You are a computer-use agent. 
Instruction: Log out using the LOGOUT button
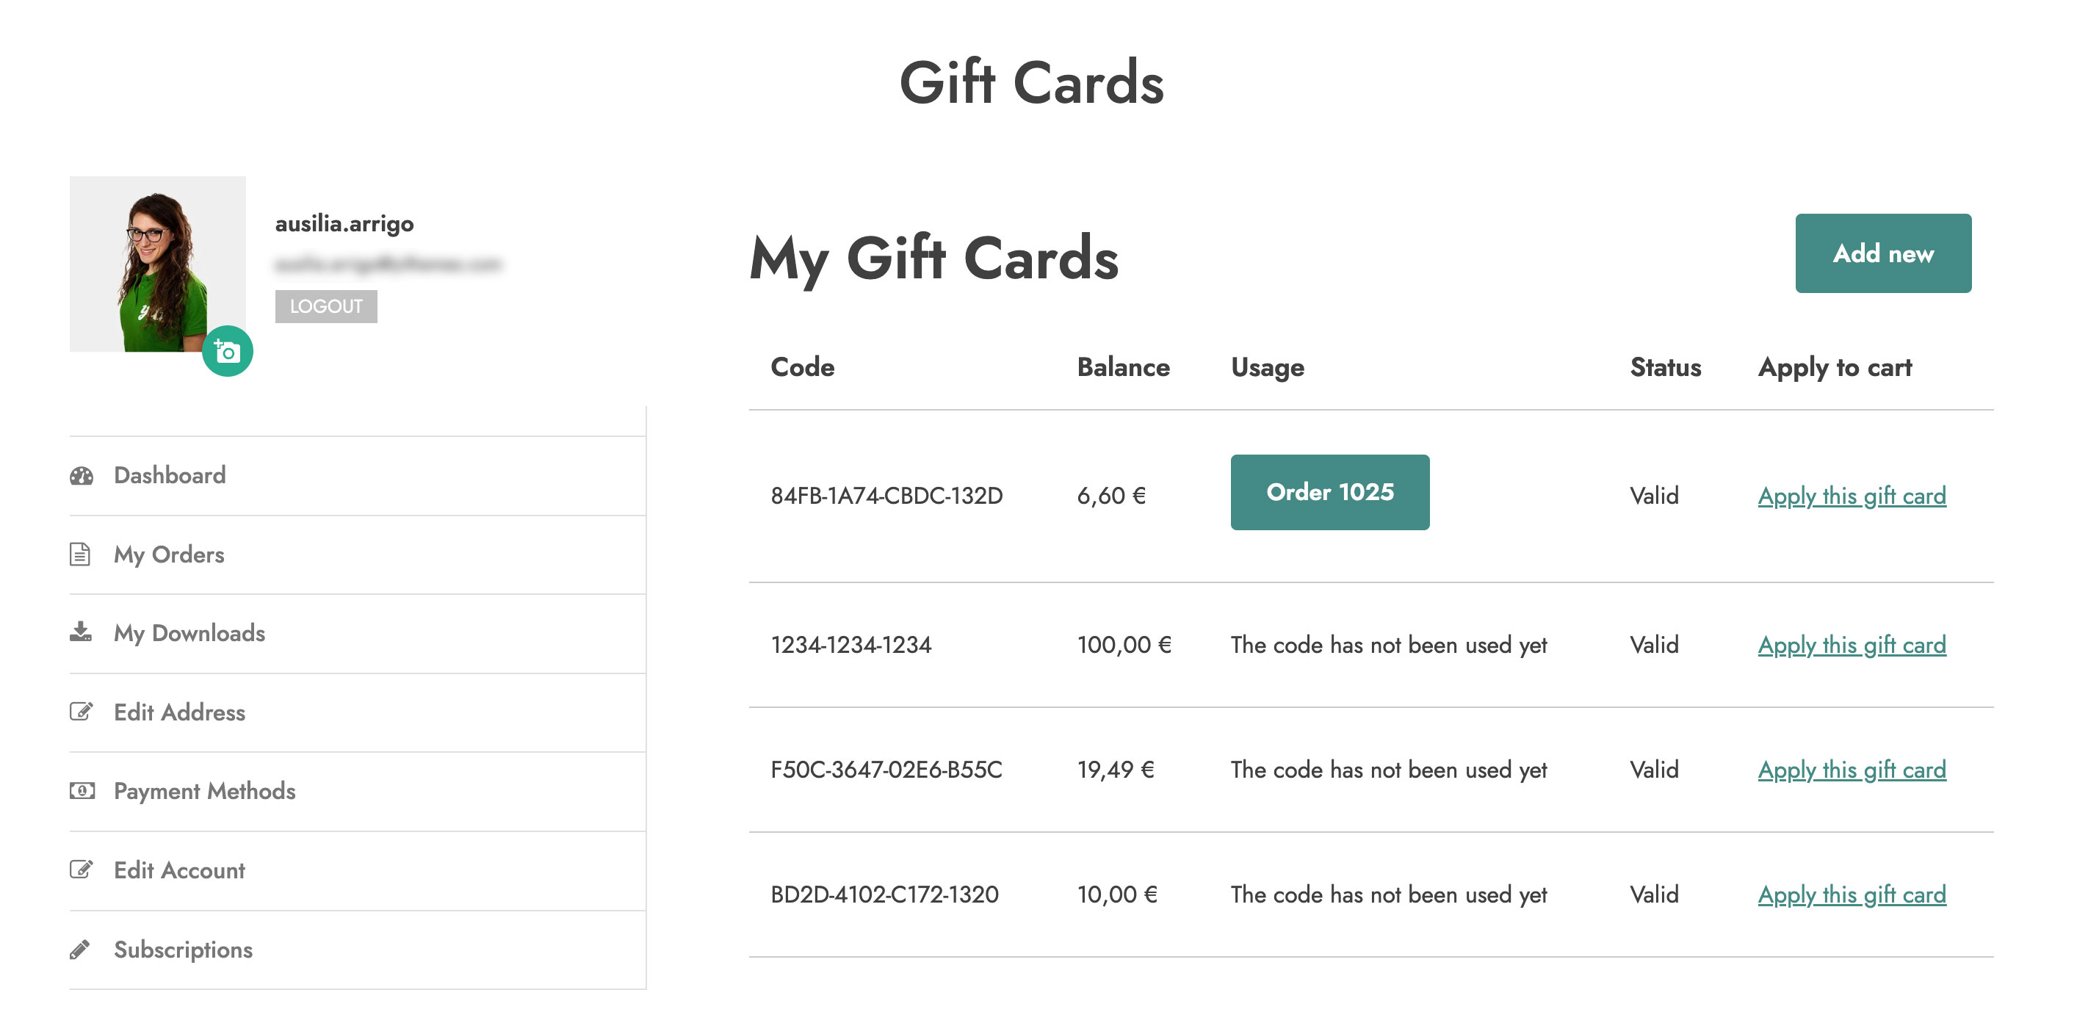[x=326, y=306]
